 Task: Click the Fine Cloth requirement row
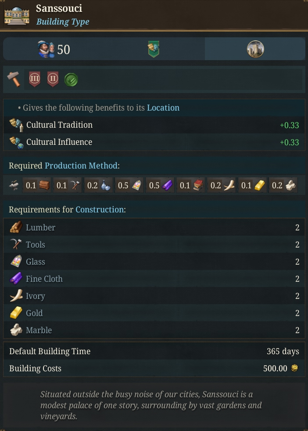tap(154, 279)
